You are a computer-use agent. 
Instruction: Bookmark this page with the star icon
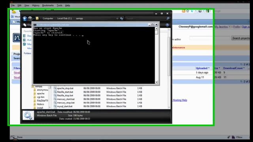coord(187,11)
